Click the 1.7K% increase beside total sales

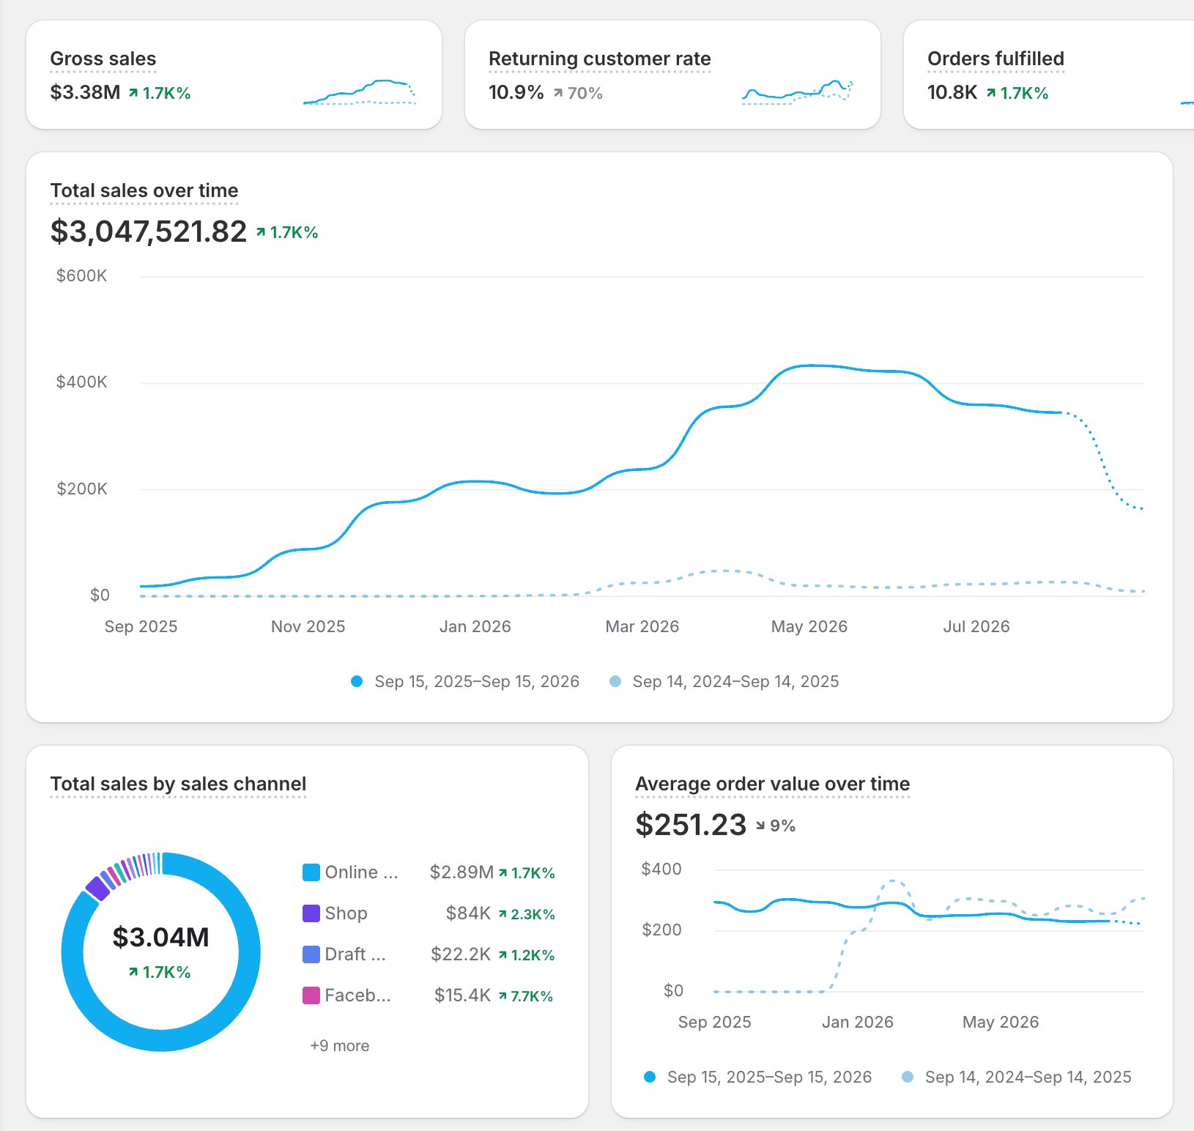[x=287, y=233]
